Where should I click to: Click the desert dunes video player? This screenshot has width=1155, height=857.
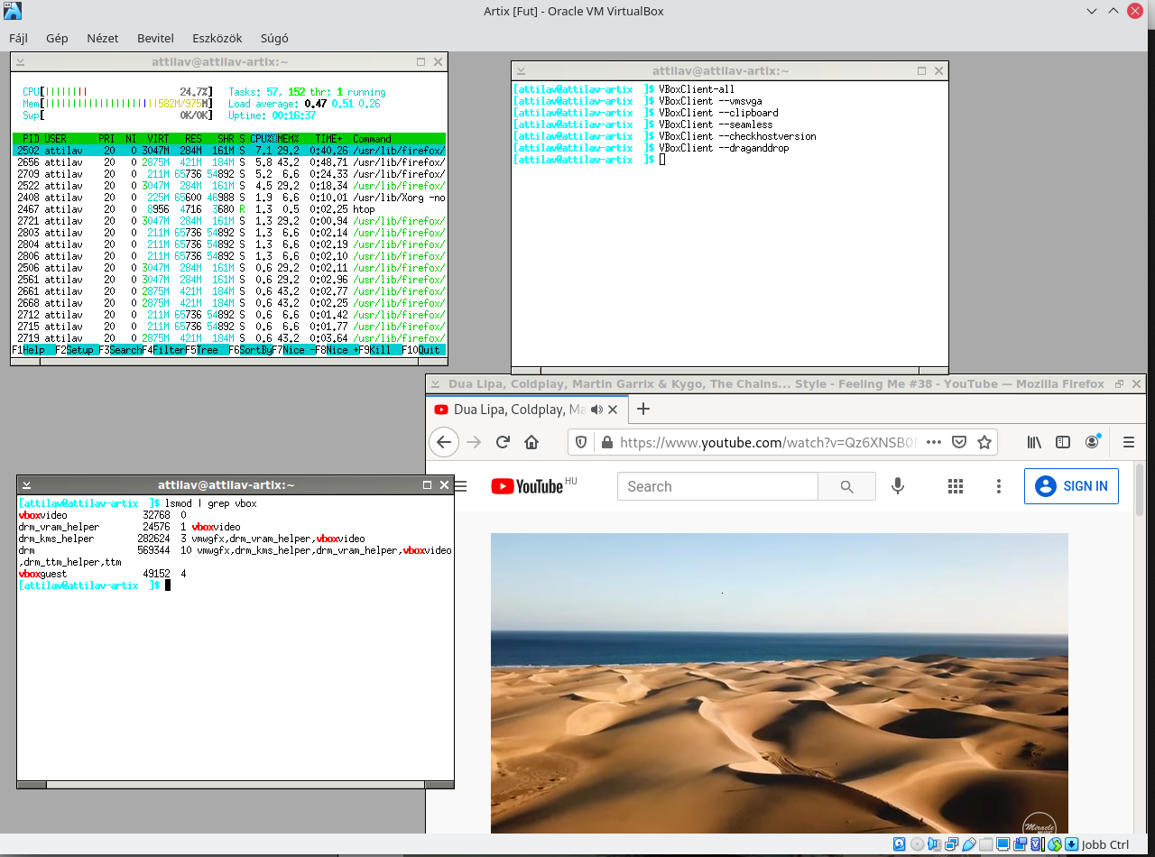point(780,683)
